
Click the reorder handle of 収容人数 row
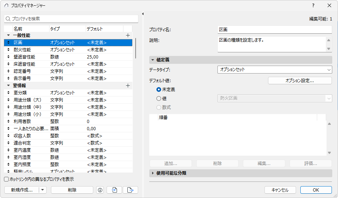point(8,136)
